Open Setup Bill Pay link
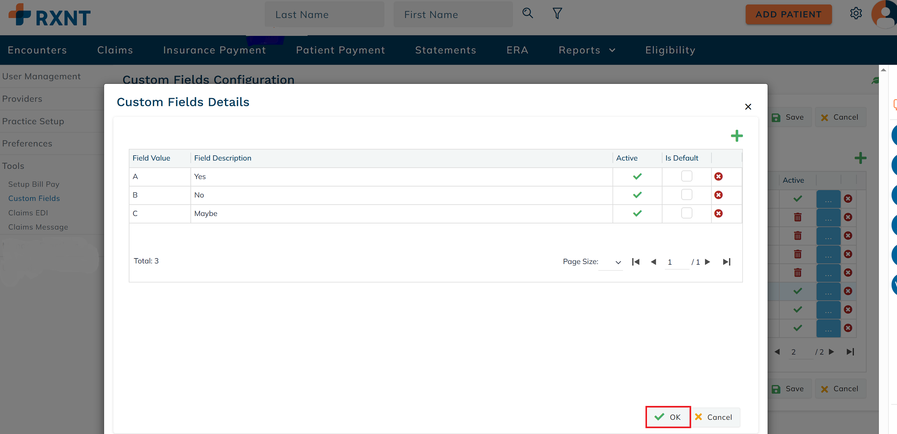 tap(34, 184)
